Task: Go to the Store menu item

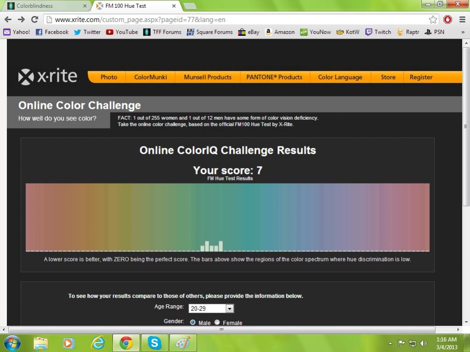Action: [x=388, y=77]
